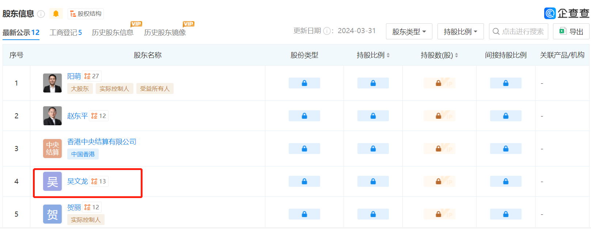Sort table by 持股比例 column header

[x=373, y=55]
